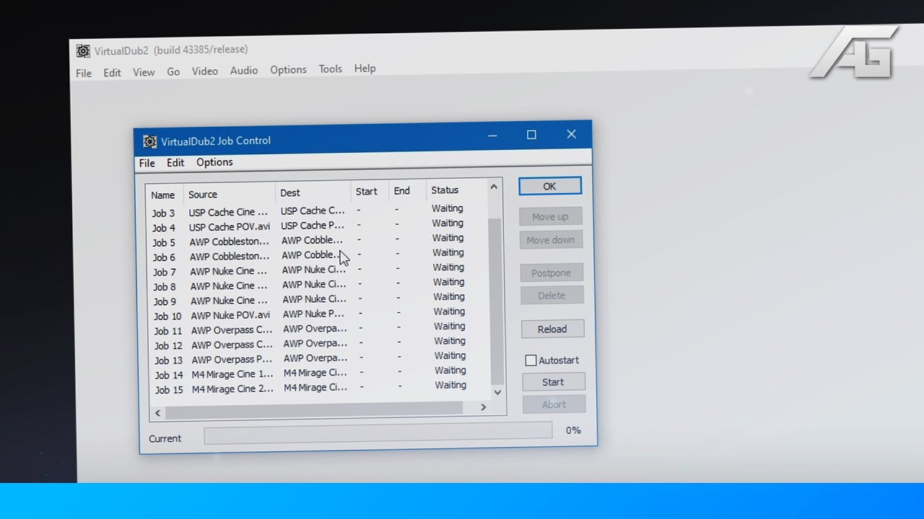
Task: Enable the Autostart checkbox
Action: 531,360
